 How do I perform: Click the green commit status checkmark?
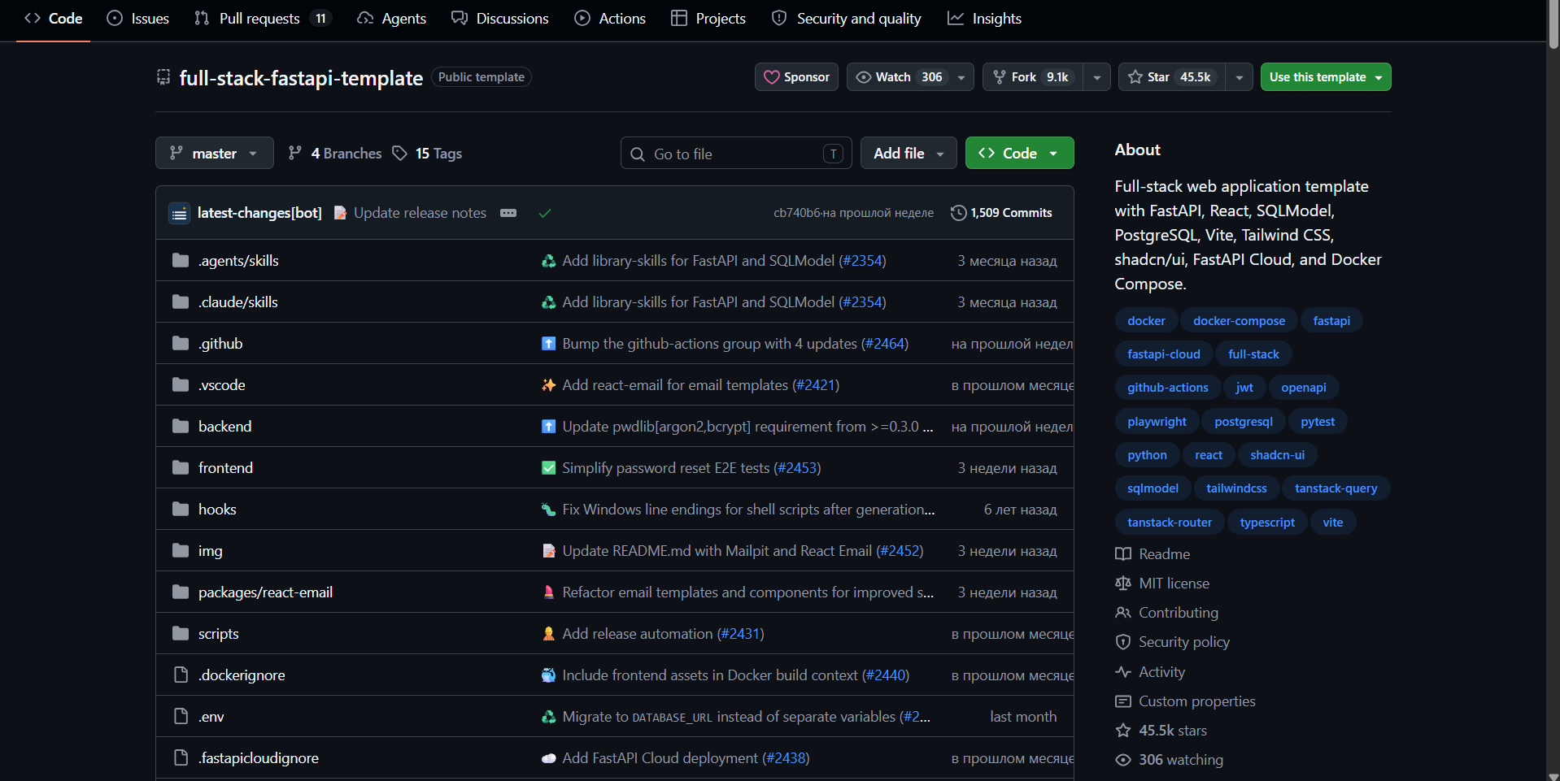click(x=545, y=213)
